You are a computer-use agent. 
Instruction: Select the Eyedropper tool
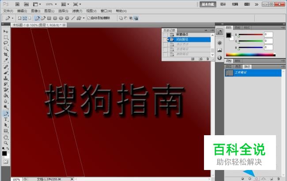pos(6,60)
